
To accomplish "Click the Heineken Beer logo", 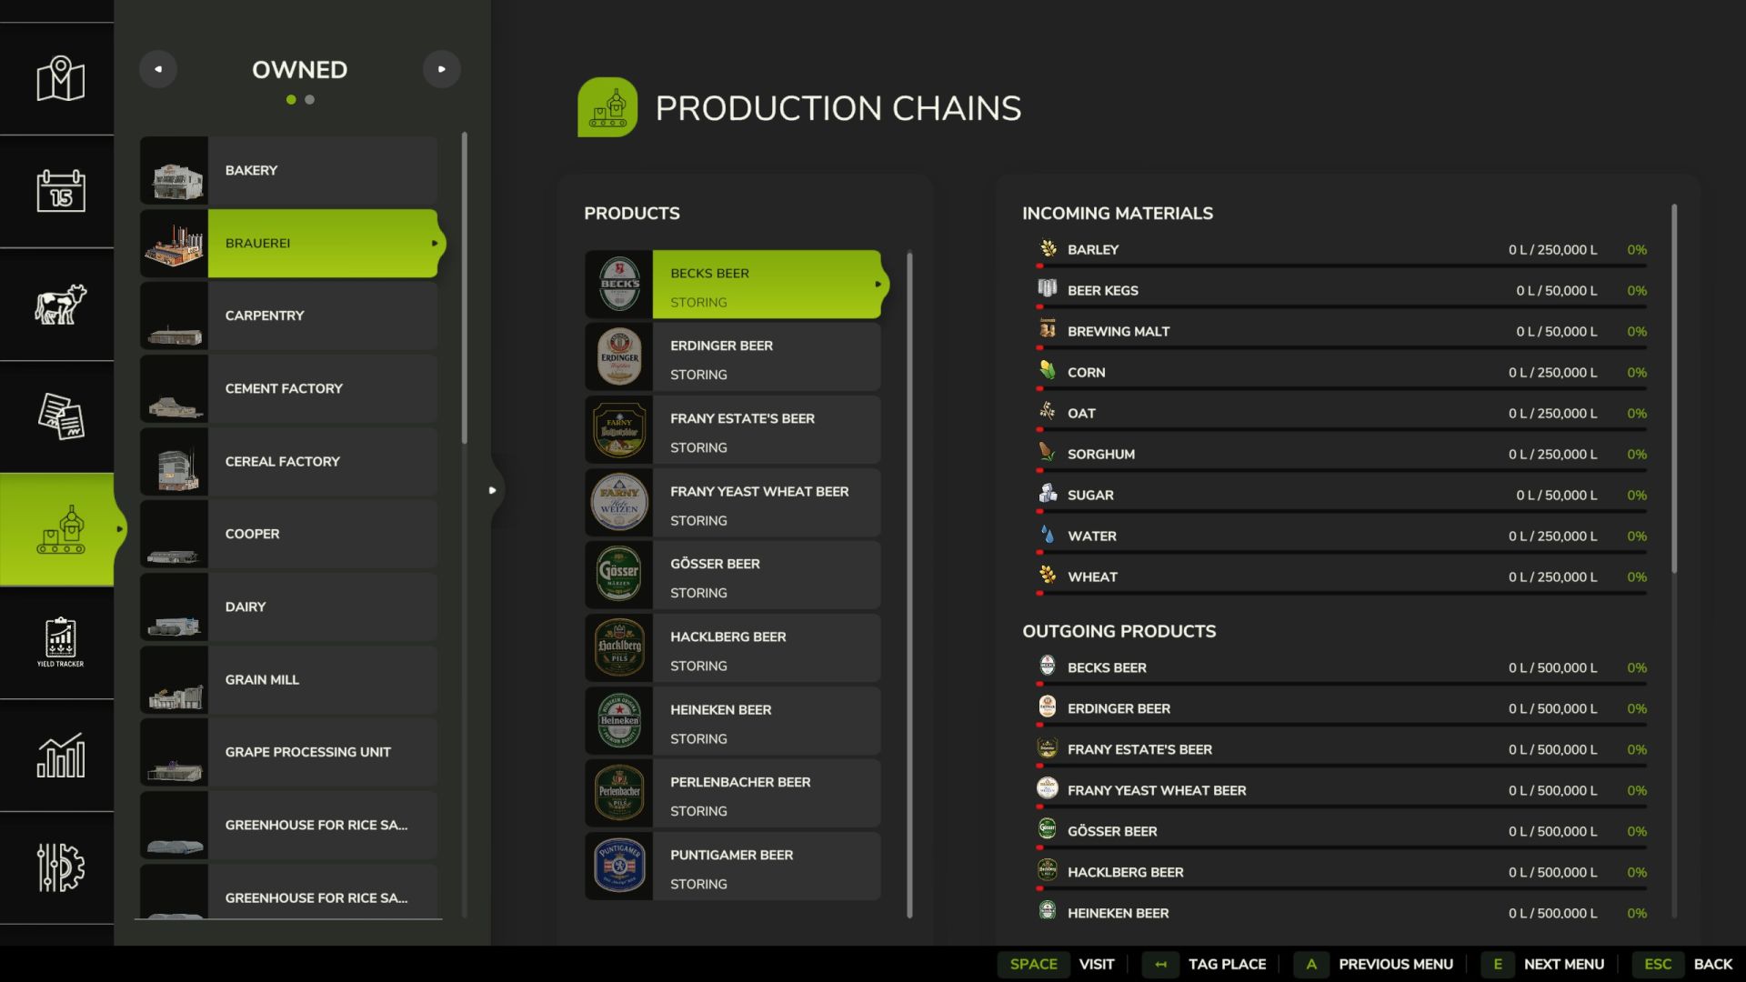I will click(x=619, y=721).
